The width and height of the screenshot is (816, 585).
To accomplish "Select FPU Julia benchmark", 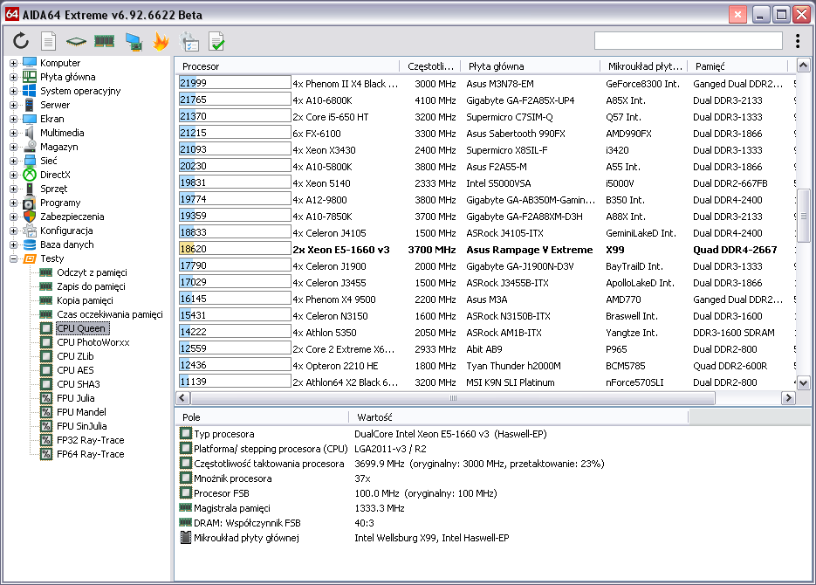I will tap(76, 398).
